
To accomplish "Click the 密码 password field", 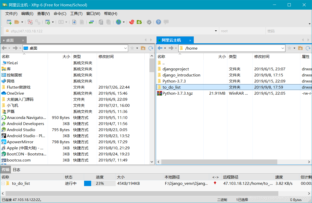I will point(288,31).
